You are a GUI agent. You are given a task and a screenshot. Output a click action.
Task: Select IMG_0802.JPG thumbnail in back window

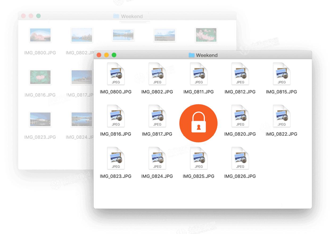tap(82, 35)
